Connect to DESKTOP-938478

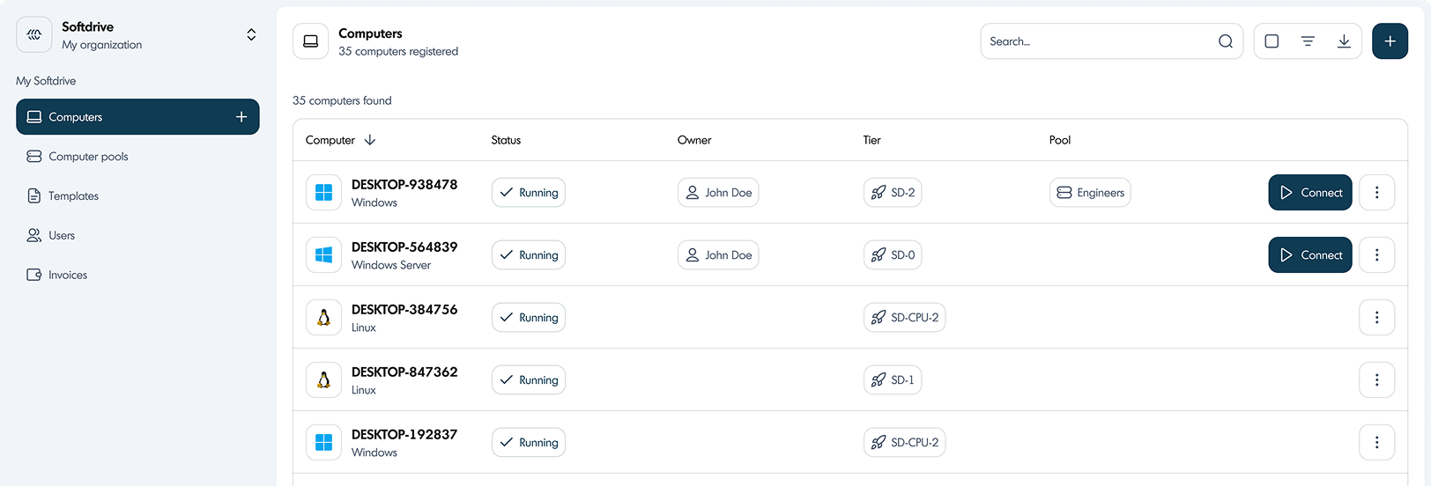[1309, 193]
